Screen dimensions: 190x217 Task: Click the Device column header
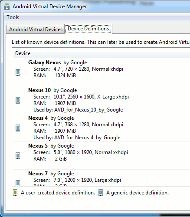[23, 53]
